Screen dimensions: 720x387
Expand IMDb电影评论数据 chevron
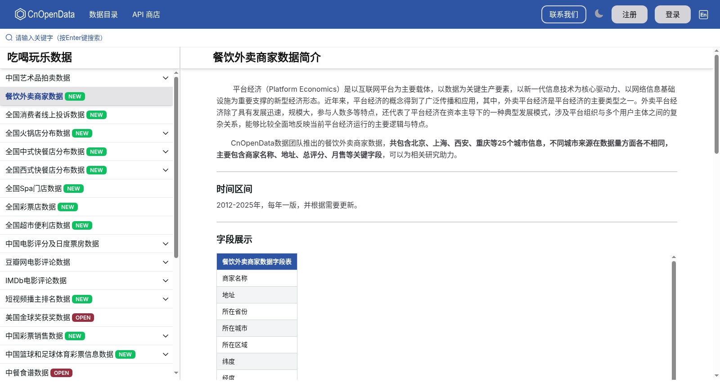pyautogui.click(x=166, y=280)
